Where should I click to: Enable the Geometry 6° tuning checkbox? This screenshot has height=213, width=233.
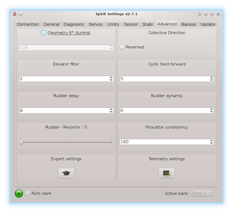coord(44,33)
